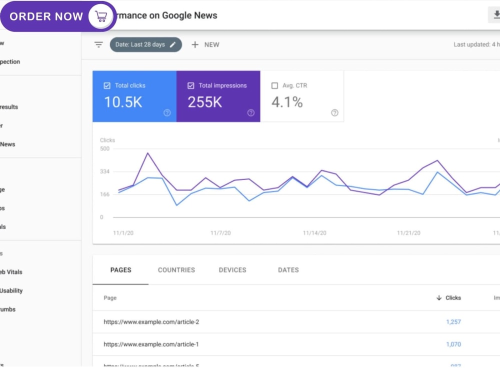Switch to the DEVICES tab
The width and height of the screenshot is (500, 375).
click(x=232, y=270)
